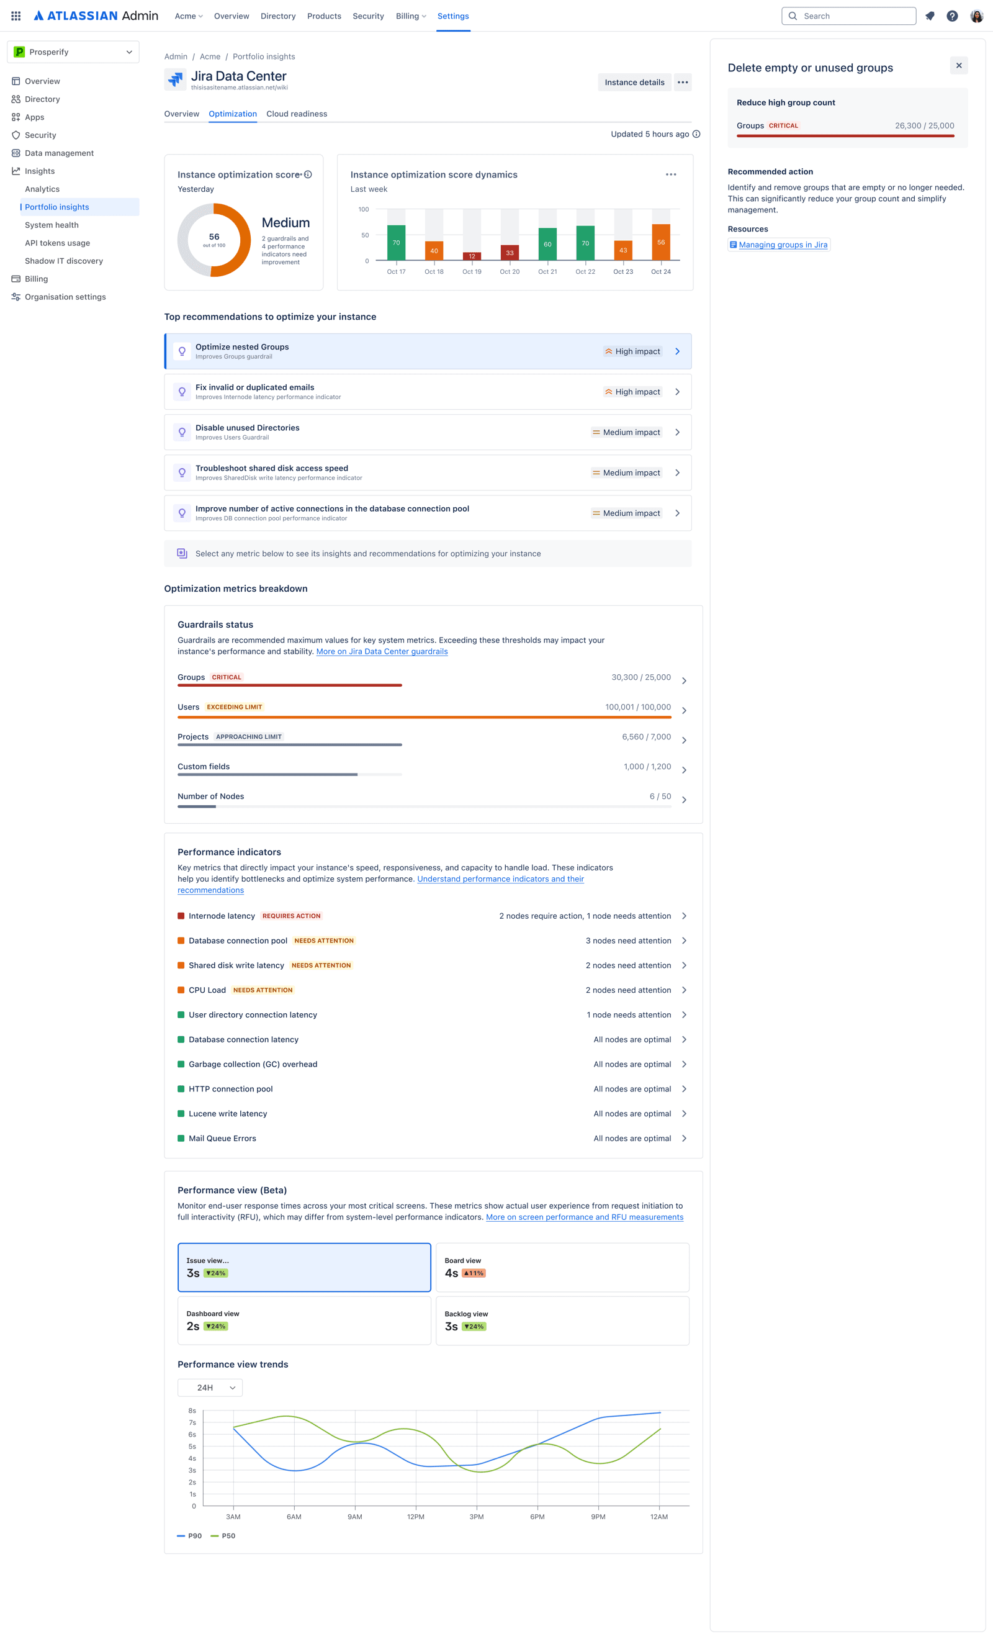
Task: Select the Optimization tab
Action: pos(233,114)
